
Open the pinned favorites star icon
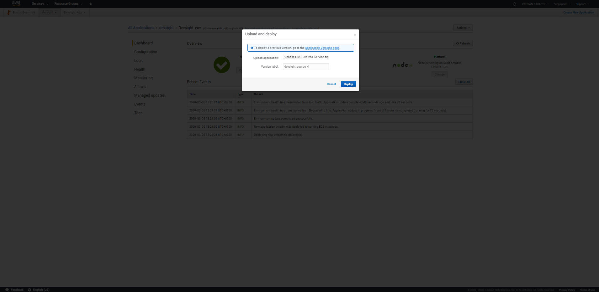click(x=90, y=4)
